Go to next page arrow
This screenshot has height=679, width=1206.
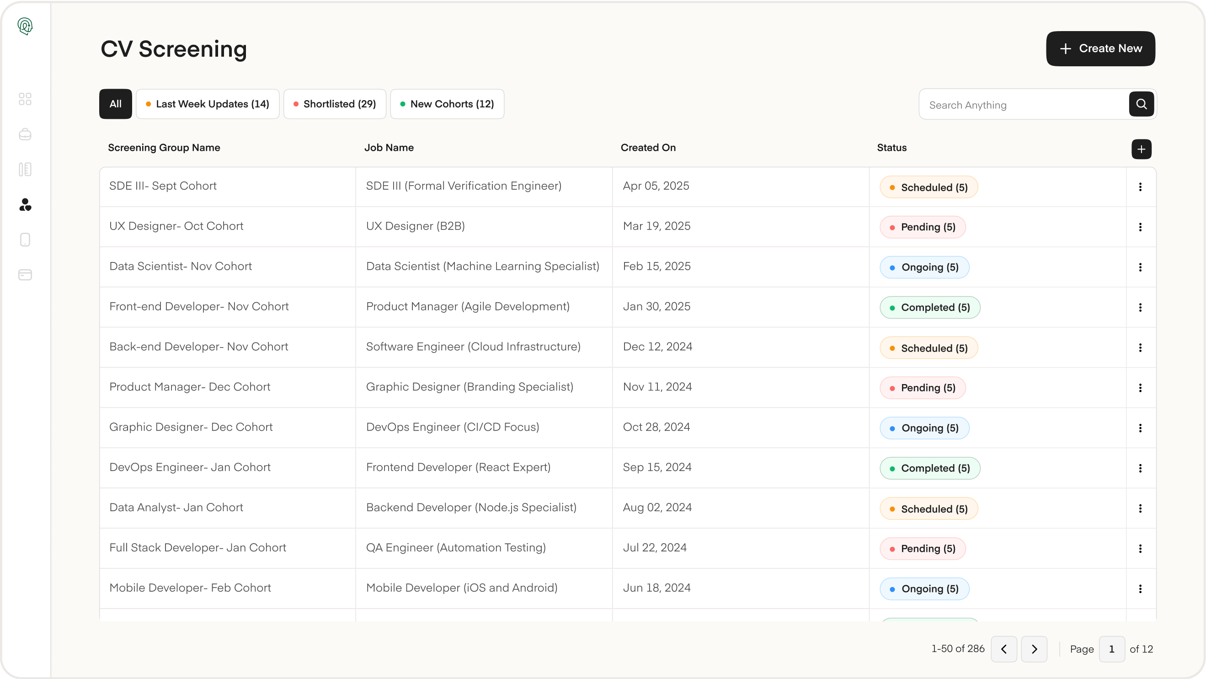1034,649
